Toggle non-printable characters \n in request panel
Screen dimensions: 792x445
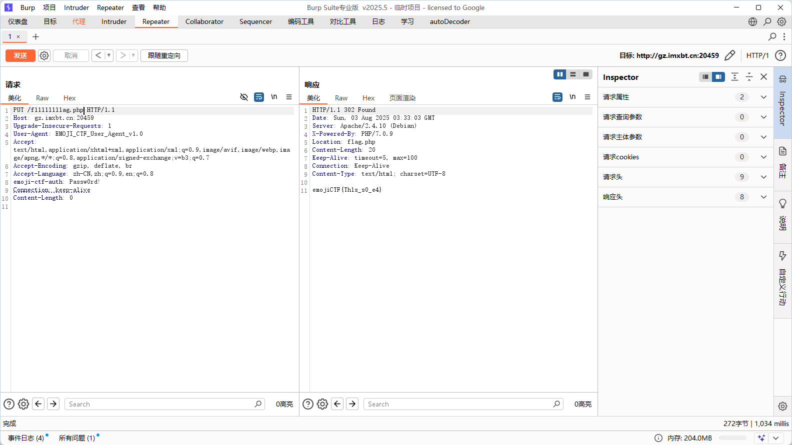point(274,97)
